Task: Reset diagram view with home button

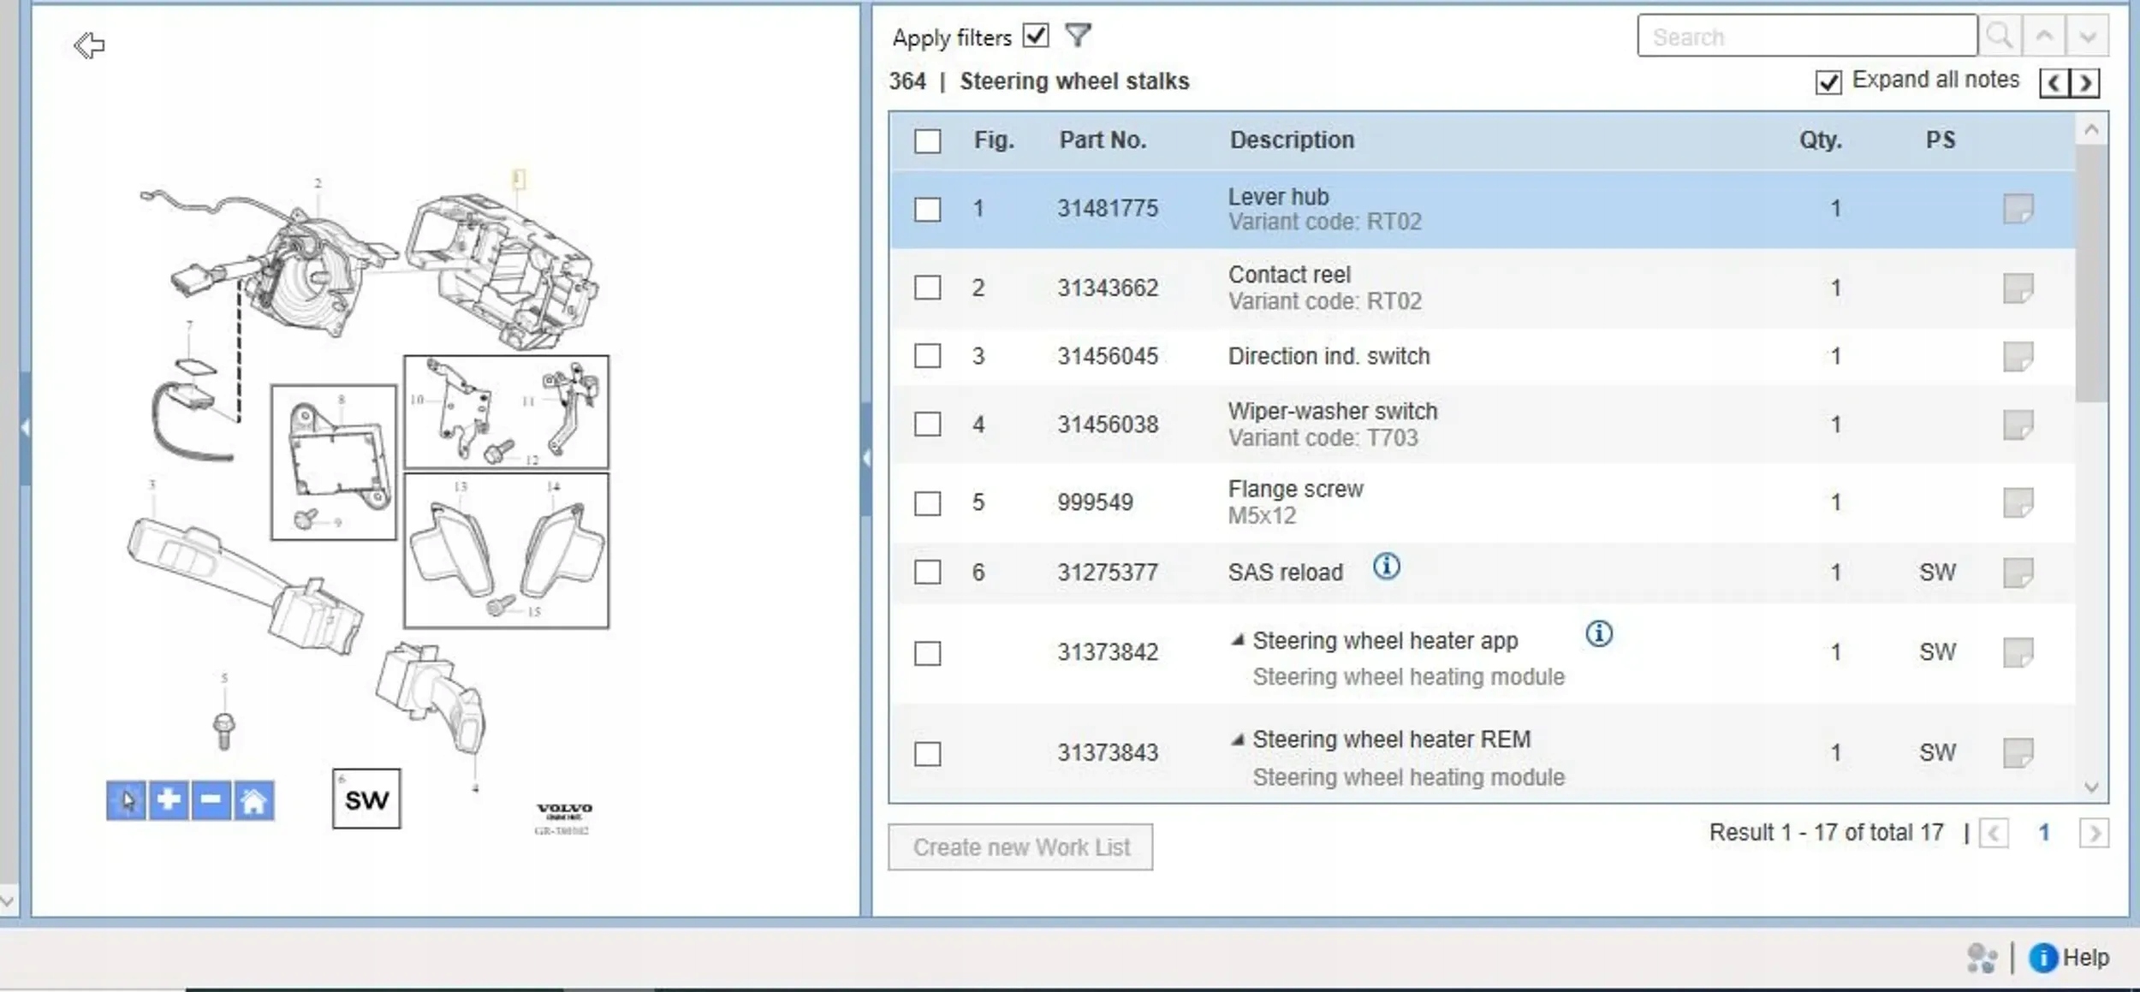Action: pyautogui.click(x=253, y=800)
